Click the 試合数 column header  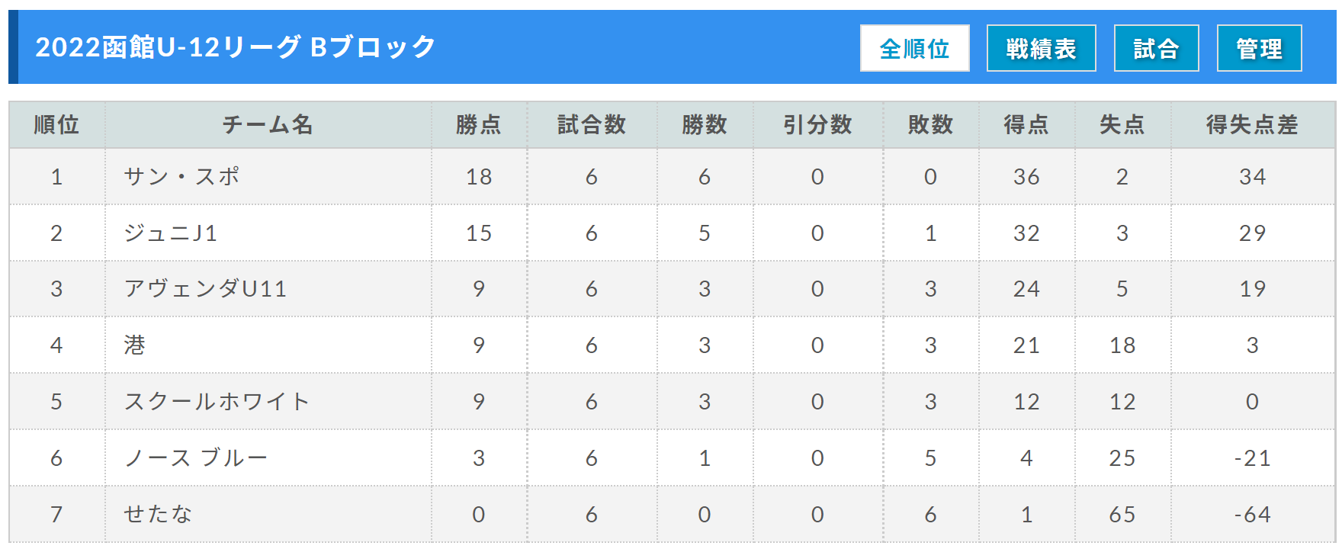[x=592, y=124]
